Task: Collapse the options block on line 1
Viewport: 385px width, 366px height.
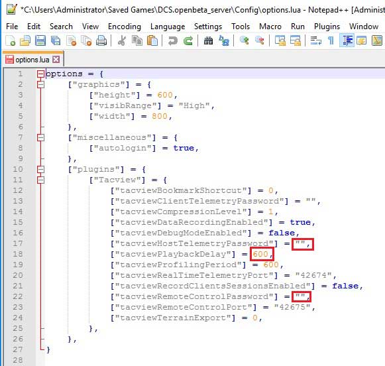Action: (x=41, y=74)
